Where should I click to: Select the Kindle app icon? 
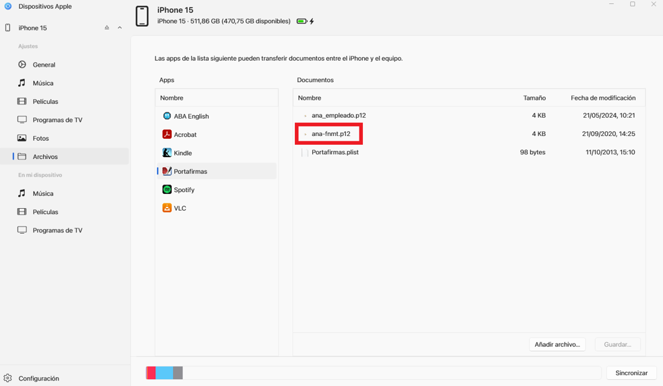pyautogui.click(x=167, y=153)
